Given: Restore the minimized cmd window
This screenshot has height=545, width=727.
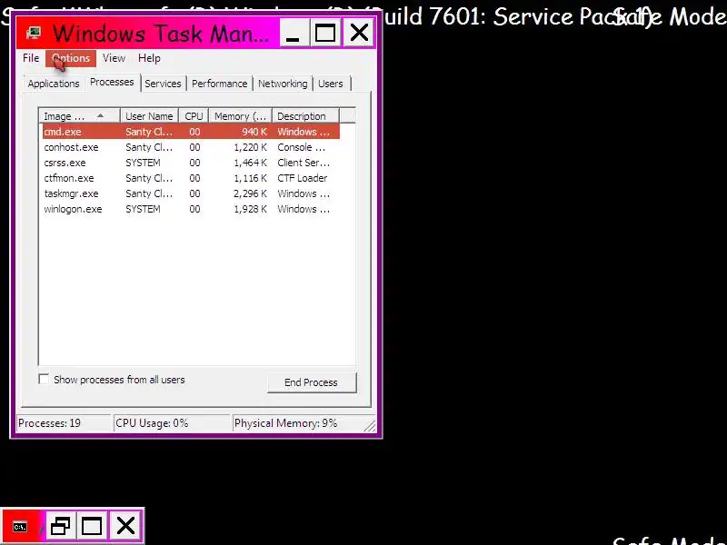Looking at the screenshot, I should tap(60, 526).
